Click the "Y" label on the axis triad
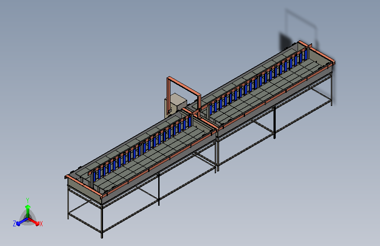 [x=28, y=200]
